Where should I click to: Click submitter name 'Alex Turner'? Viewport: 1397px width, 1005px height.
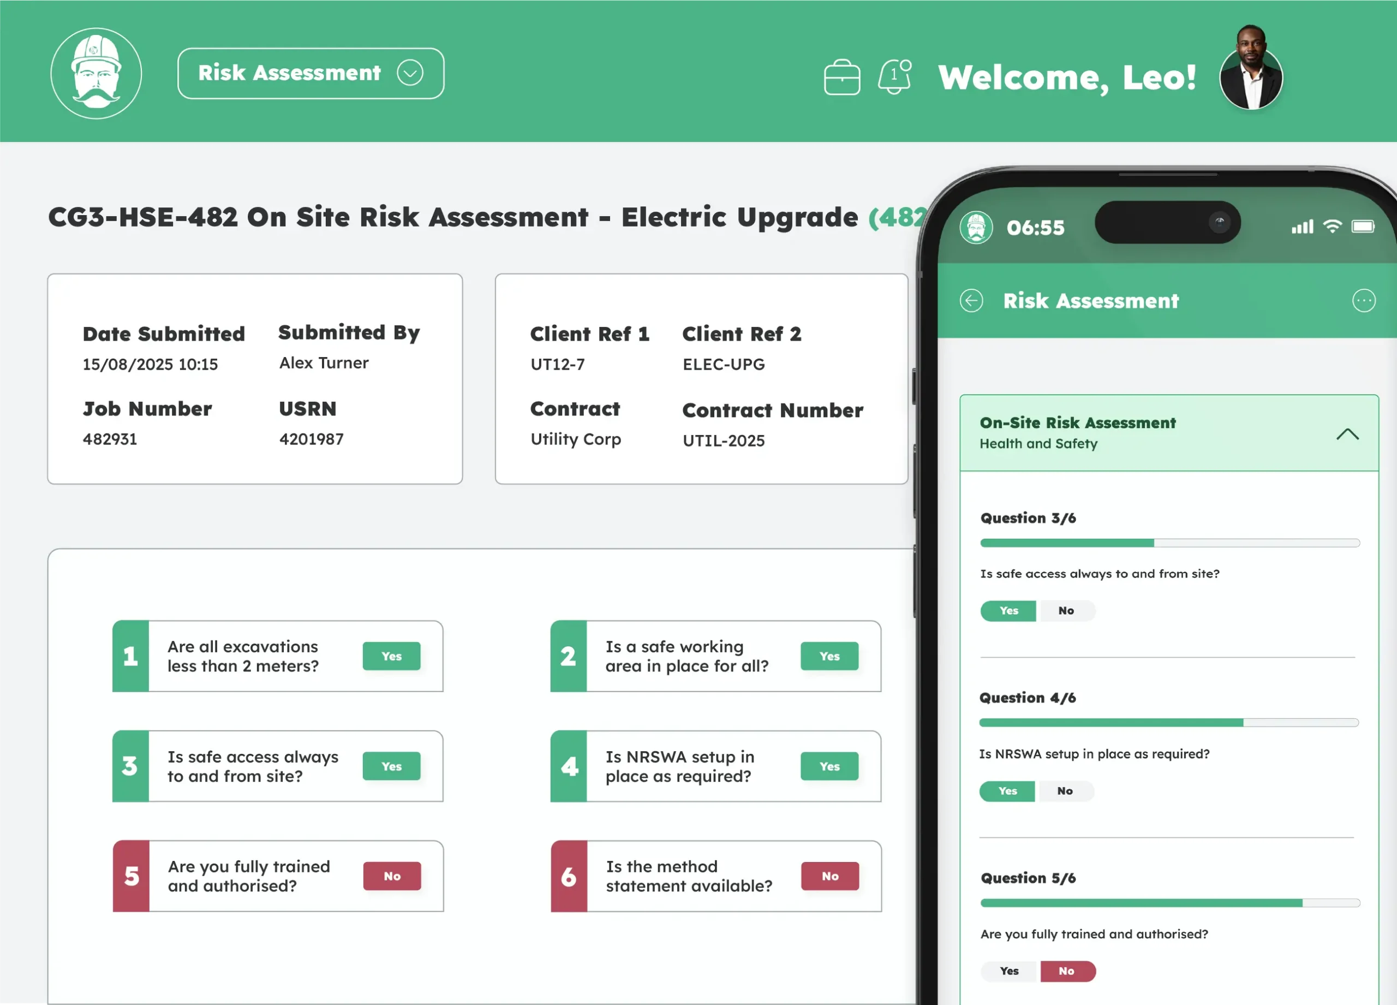click(324, 362)
